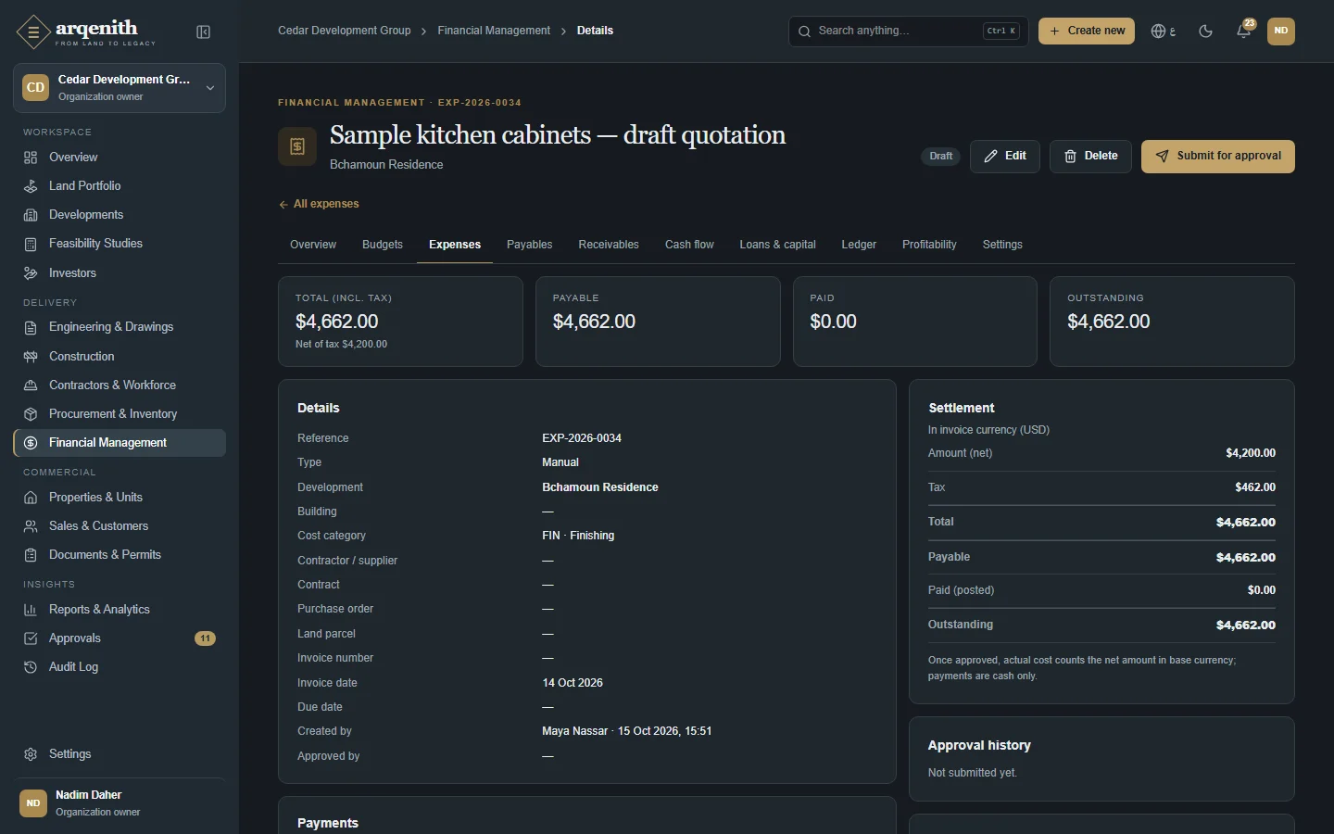Open notifications bell
This screenshot has width=1334, height=834.
point(1244,31)
